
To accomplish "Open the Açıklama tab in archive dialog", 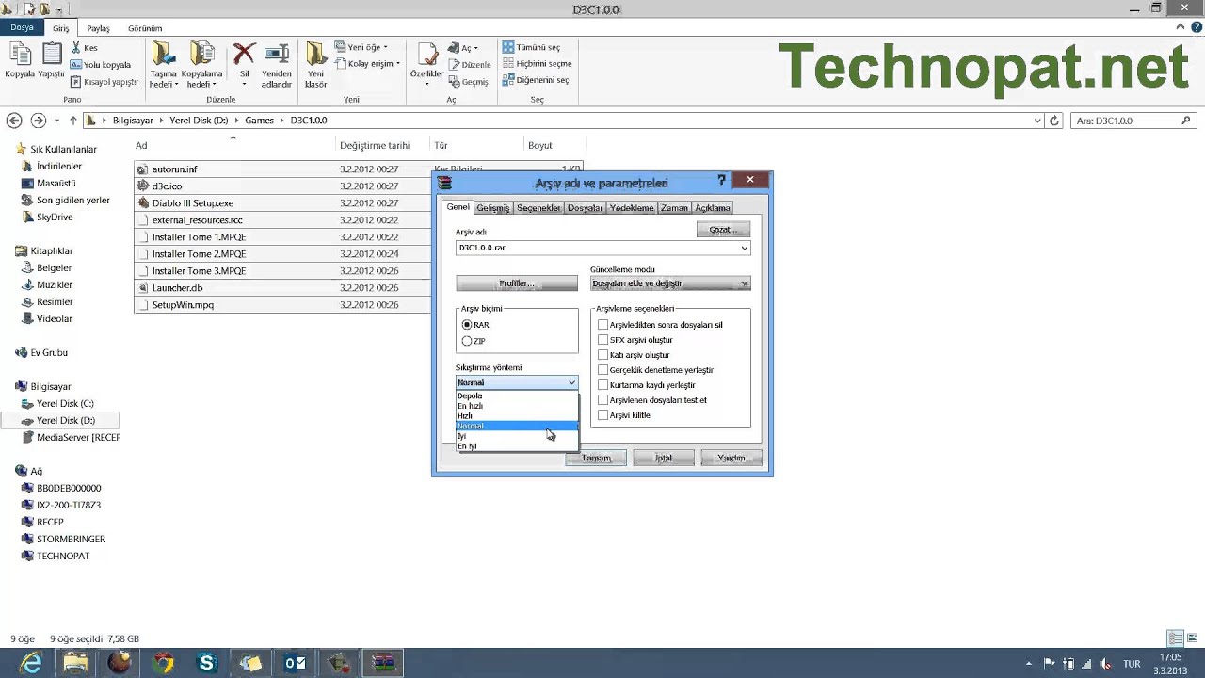I will pos(713,208).
